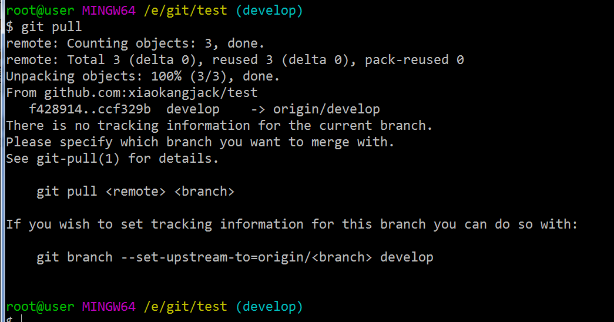Click the '--set-upstream-to=origin/<branch>' option text
This screenshot has width=614, height=322.
click(x=246, y=257)
